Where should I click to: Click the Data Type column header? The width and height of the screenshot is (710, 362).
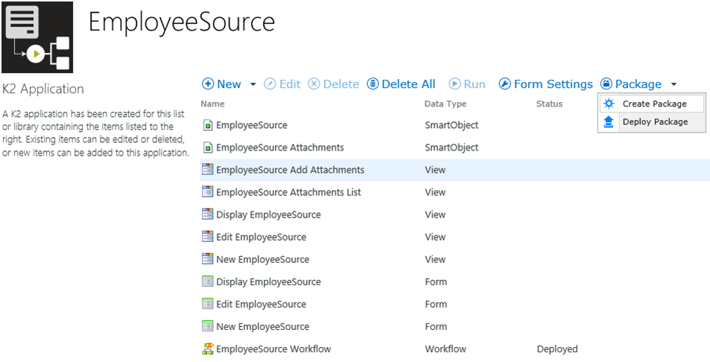(445, 104)
